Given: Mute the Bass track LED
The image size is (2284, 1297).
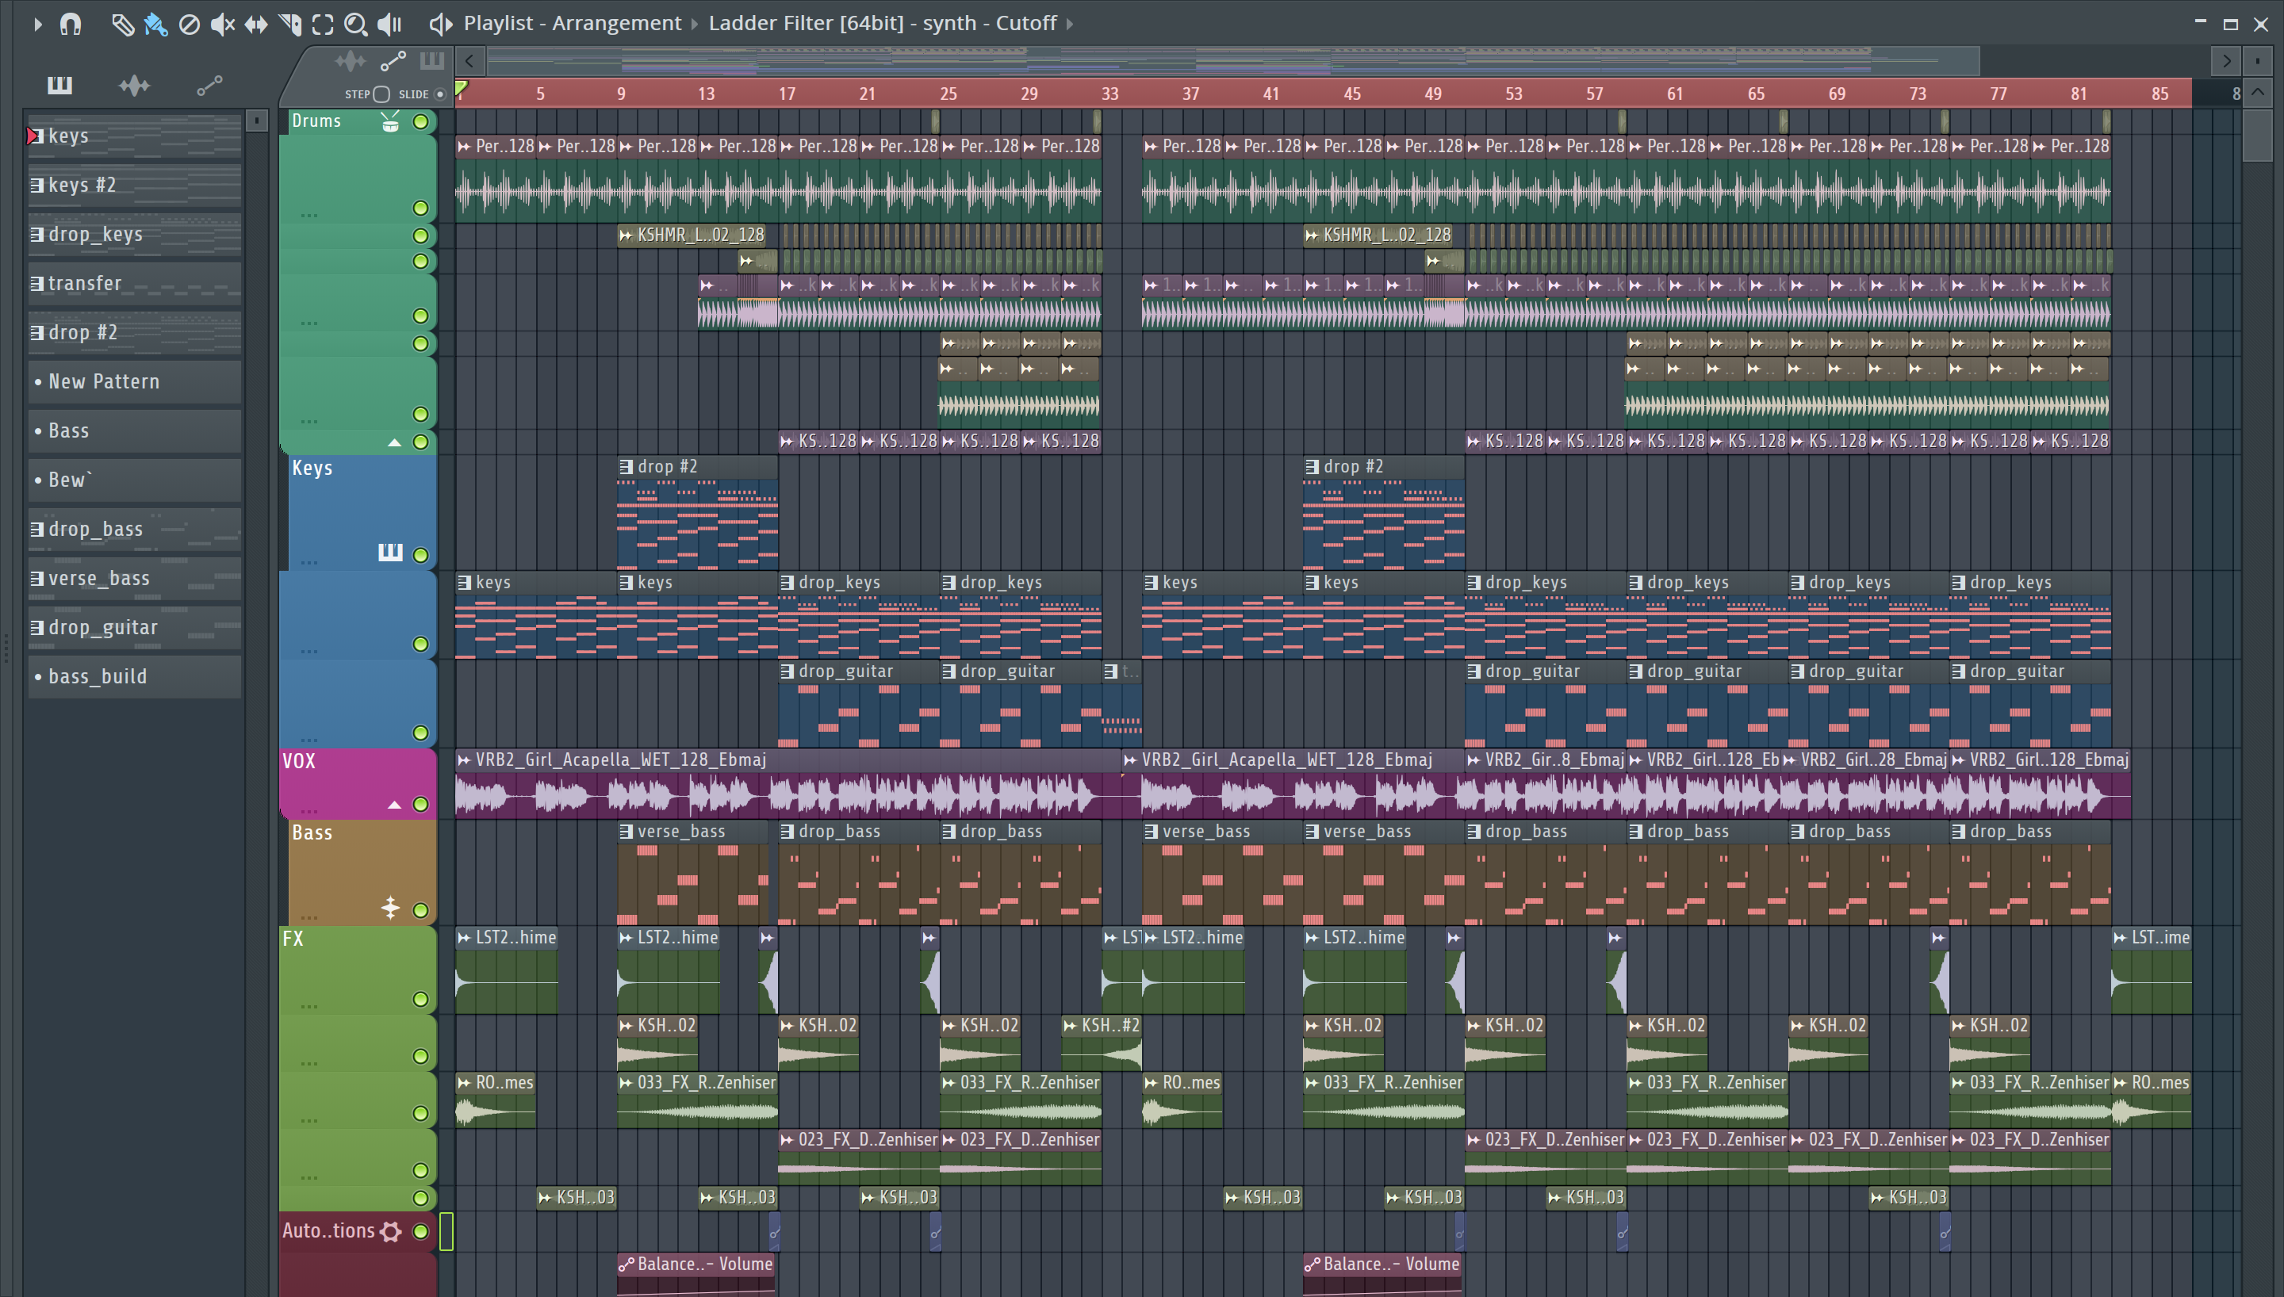Looking at the screenshot, I should 420,909.
